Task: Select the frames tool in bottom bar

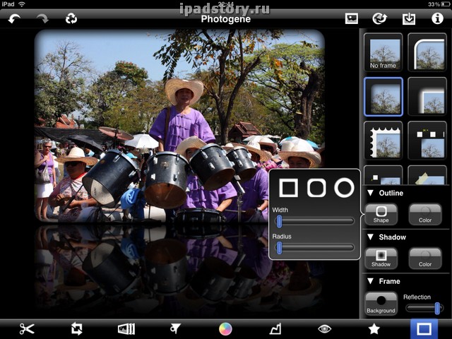Action: click(424, 329)
